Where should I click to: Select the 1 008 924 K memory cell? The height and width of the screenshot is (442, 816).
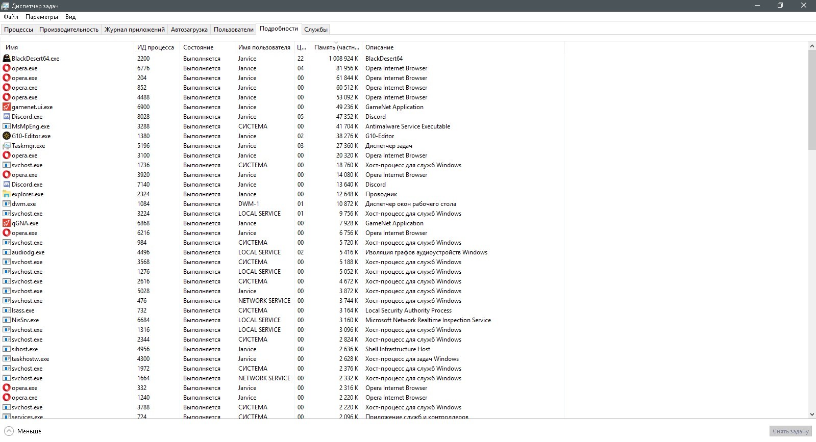343,59
